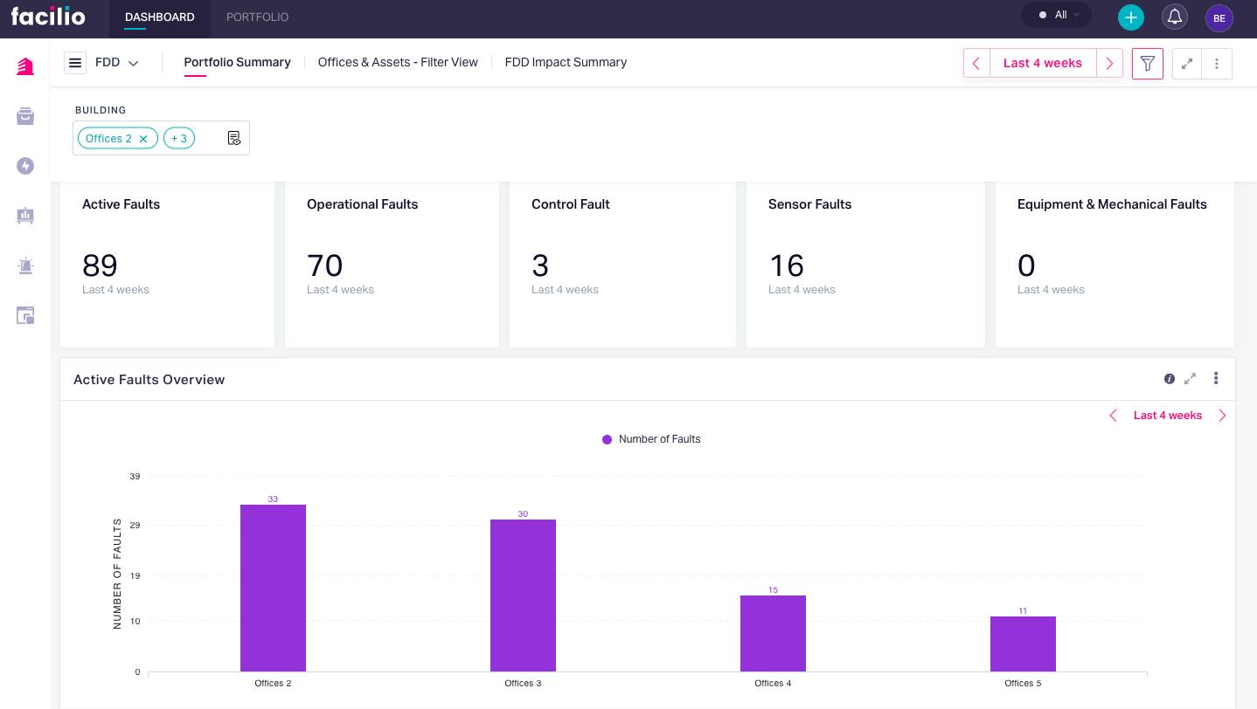Remove the Offices 2 building filter
This screenshot has width=1257, height=709.
pos(143,139)
